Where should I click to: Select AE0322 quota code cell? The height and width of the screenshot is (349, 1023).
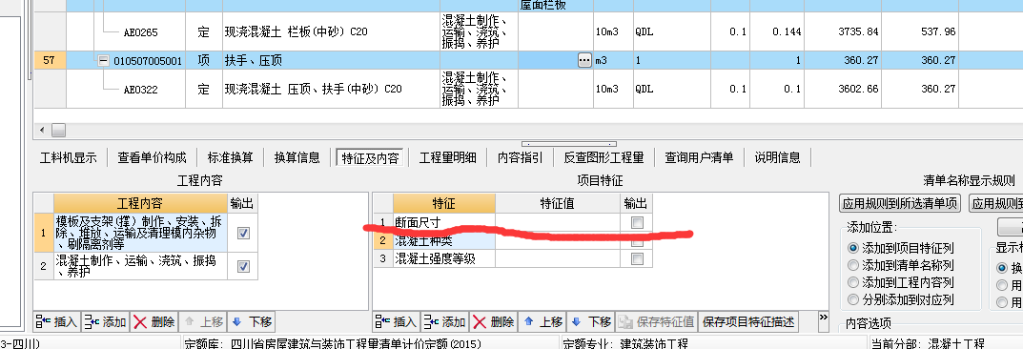pyautogui.click(x=140, y=90)
